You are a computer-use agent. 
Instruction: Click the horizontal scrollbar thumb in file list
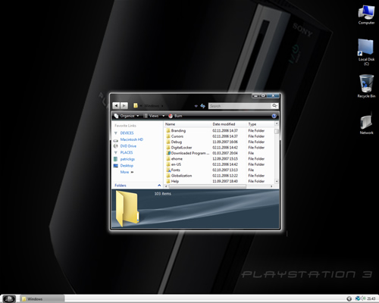point(207,186)
